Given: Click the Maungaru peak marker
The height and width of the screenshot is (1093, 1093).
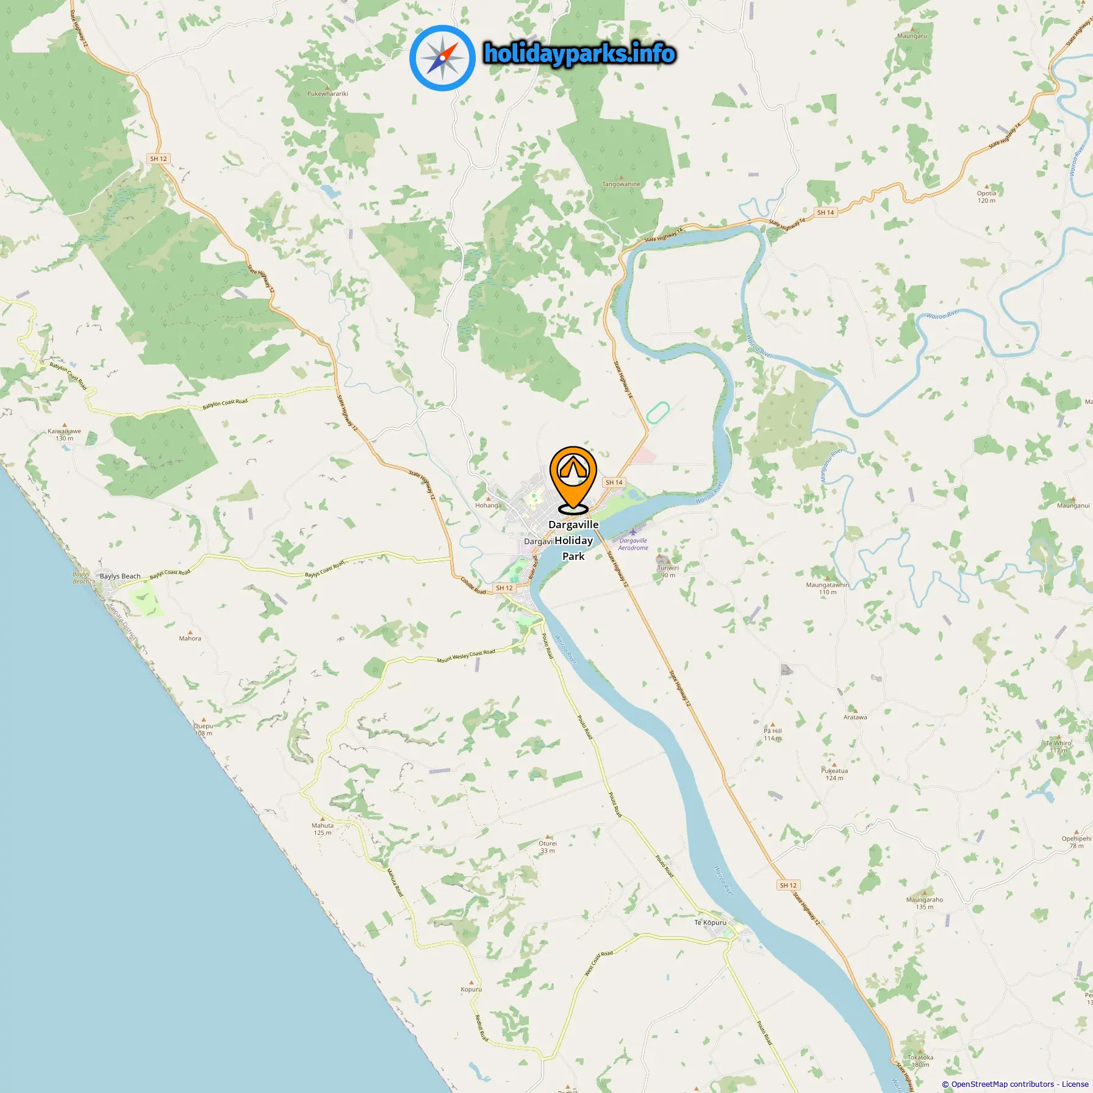Looking at the screenshot, I should click(x=912, y=29).
